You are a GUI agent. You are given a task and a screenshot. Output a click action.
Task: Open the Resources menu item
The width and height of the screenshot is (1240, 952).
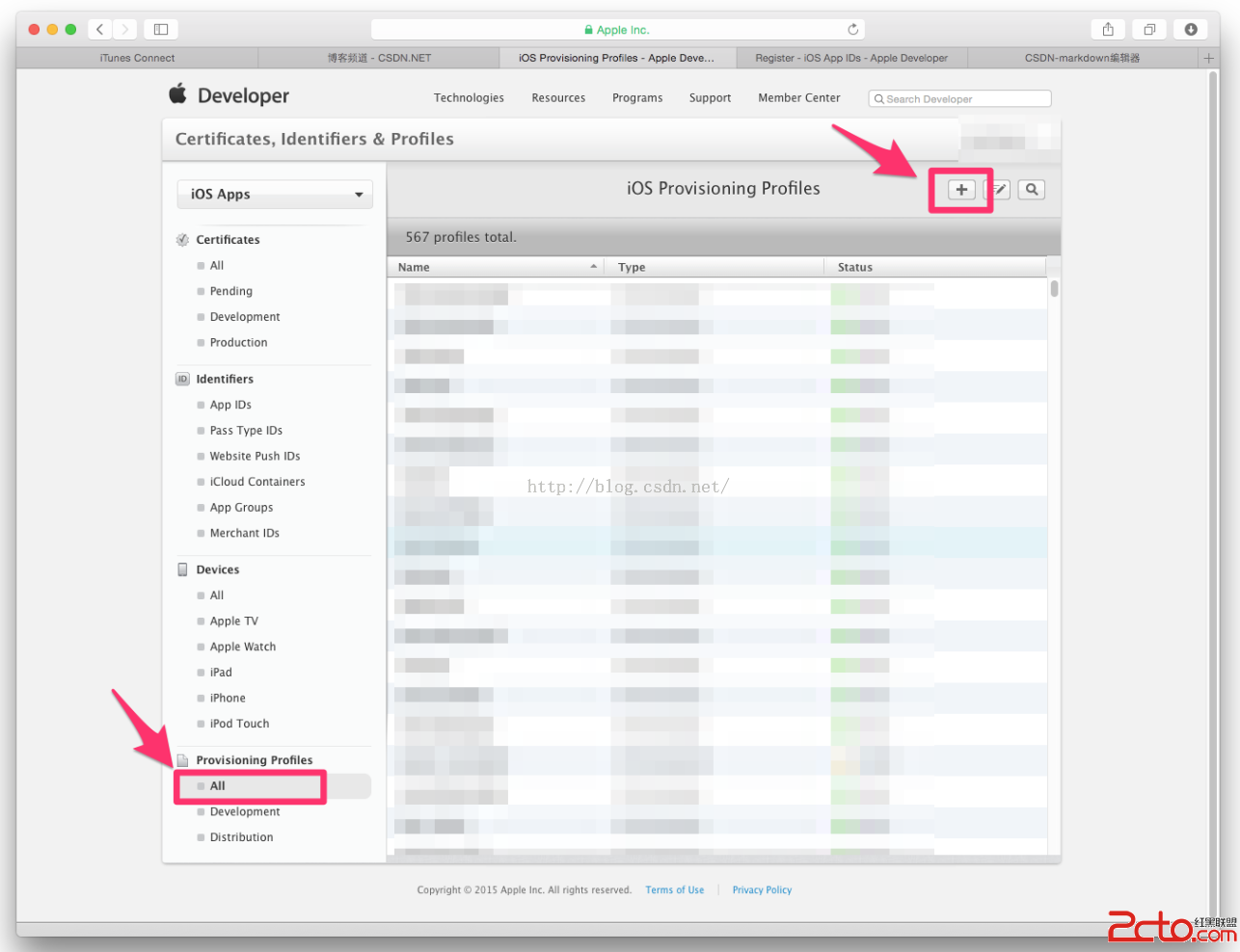(558, 98)
